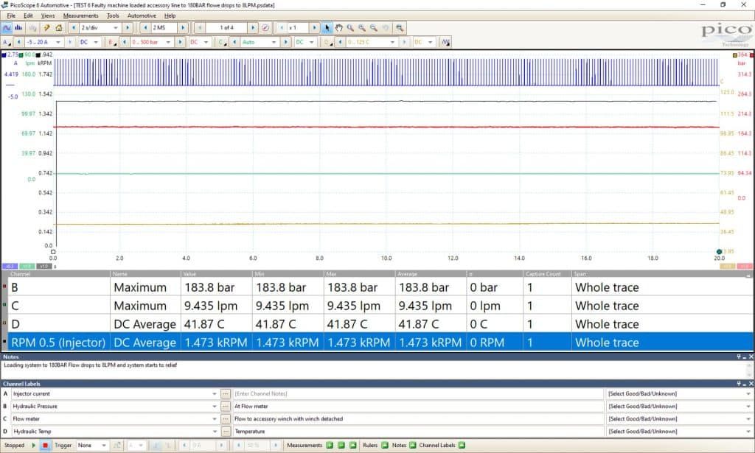Click the Math Channels icon

446,42
